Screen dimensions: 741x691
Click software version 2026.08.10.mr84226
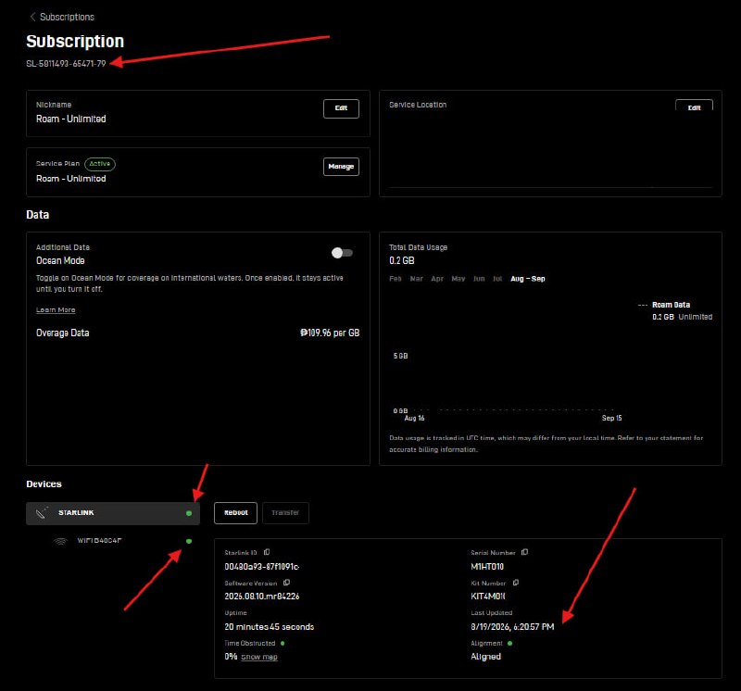click(262, 597)
